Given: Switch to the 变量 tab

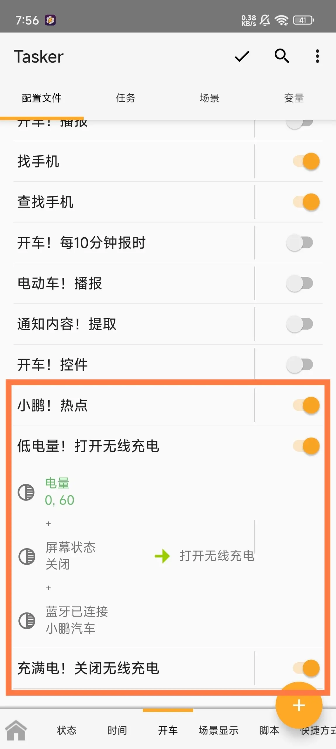Looking at the screenshot, I should click(x=294, y=98).
